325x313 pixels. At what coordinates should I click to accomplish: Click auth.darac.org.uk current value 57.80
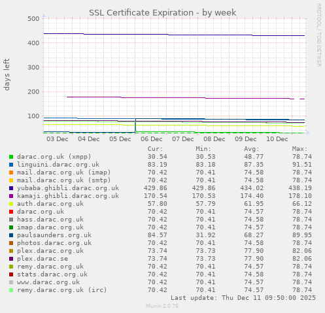coord(158,204)
